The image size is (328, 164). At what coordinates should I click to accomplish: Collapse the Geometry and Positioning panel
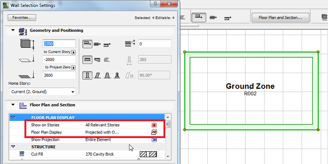pyautogui.click(x=13, y=31)
